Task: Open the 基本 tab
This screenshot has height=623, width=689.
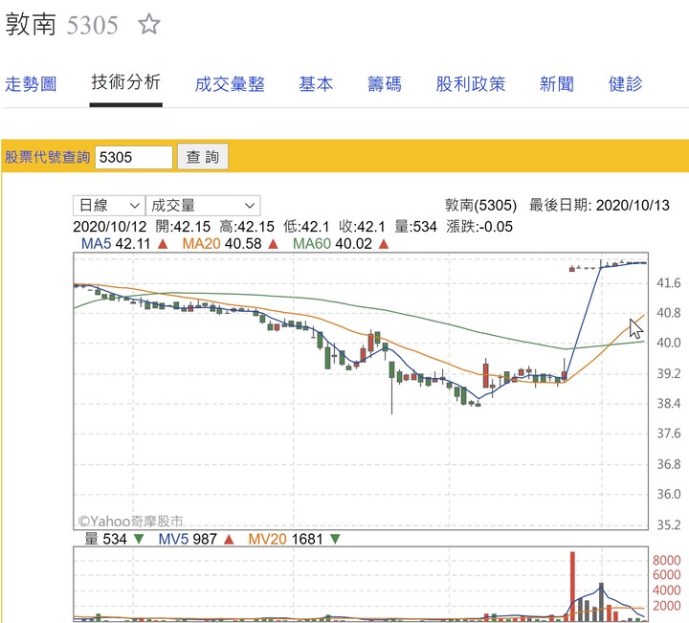Action: (x=316, y=84)
